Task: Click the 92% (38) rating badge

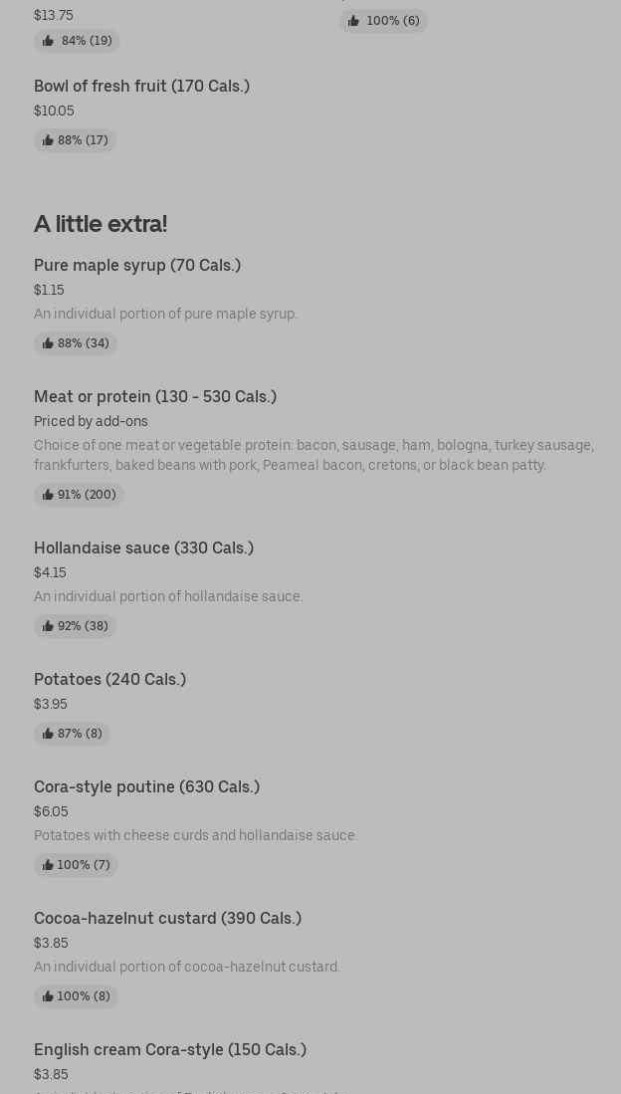Action: point(76,626)
